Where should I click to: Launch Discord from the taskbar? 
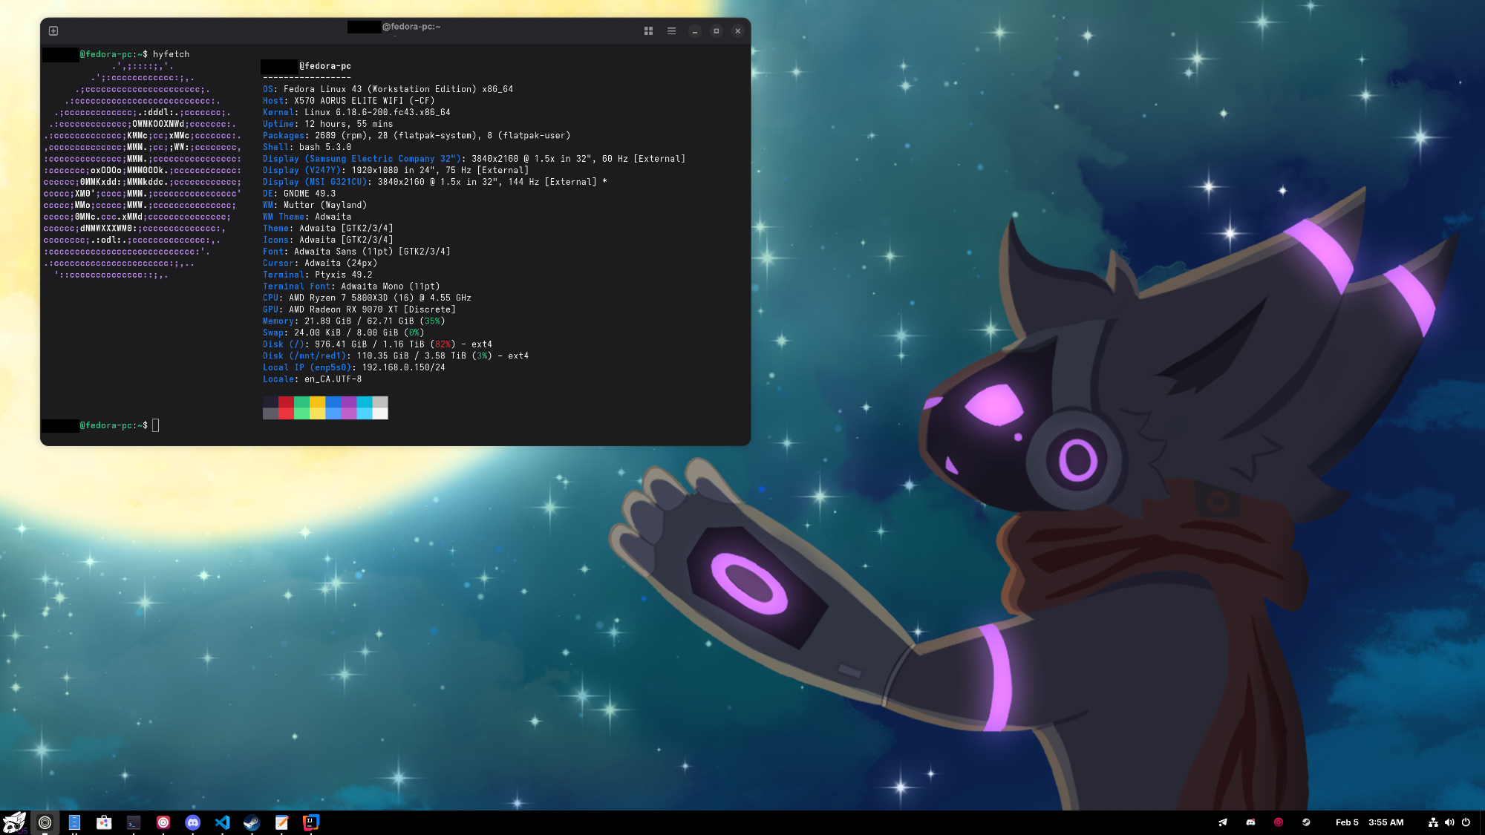click(x=193, y=822)
